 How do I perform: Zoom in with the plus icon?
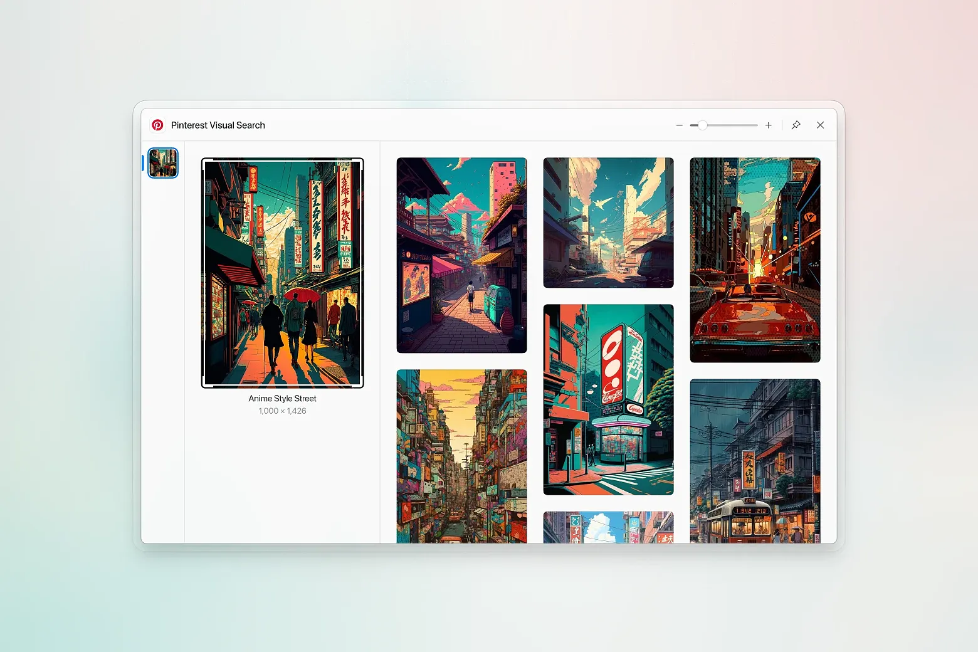coord(768,125)
